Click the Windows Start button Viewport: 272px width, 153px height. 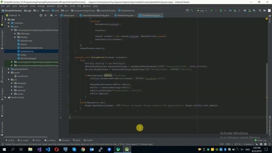[4, 149]
